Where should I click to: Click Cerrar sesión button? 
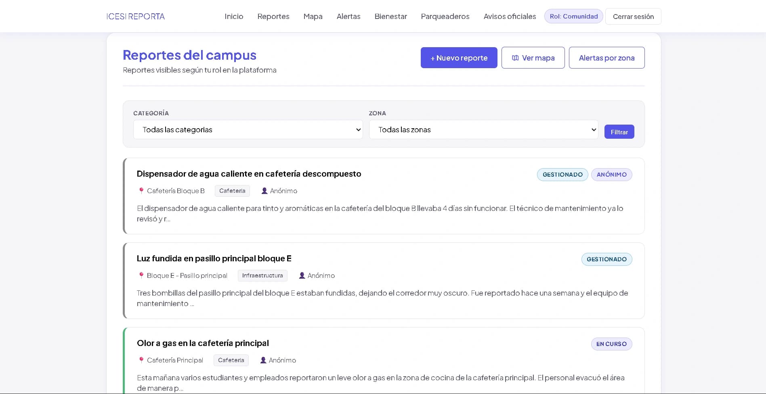point(633,17)
